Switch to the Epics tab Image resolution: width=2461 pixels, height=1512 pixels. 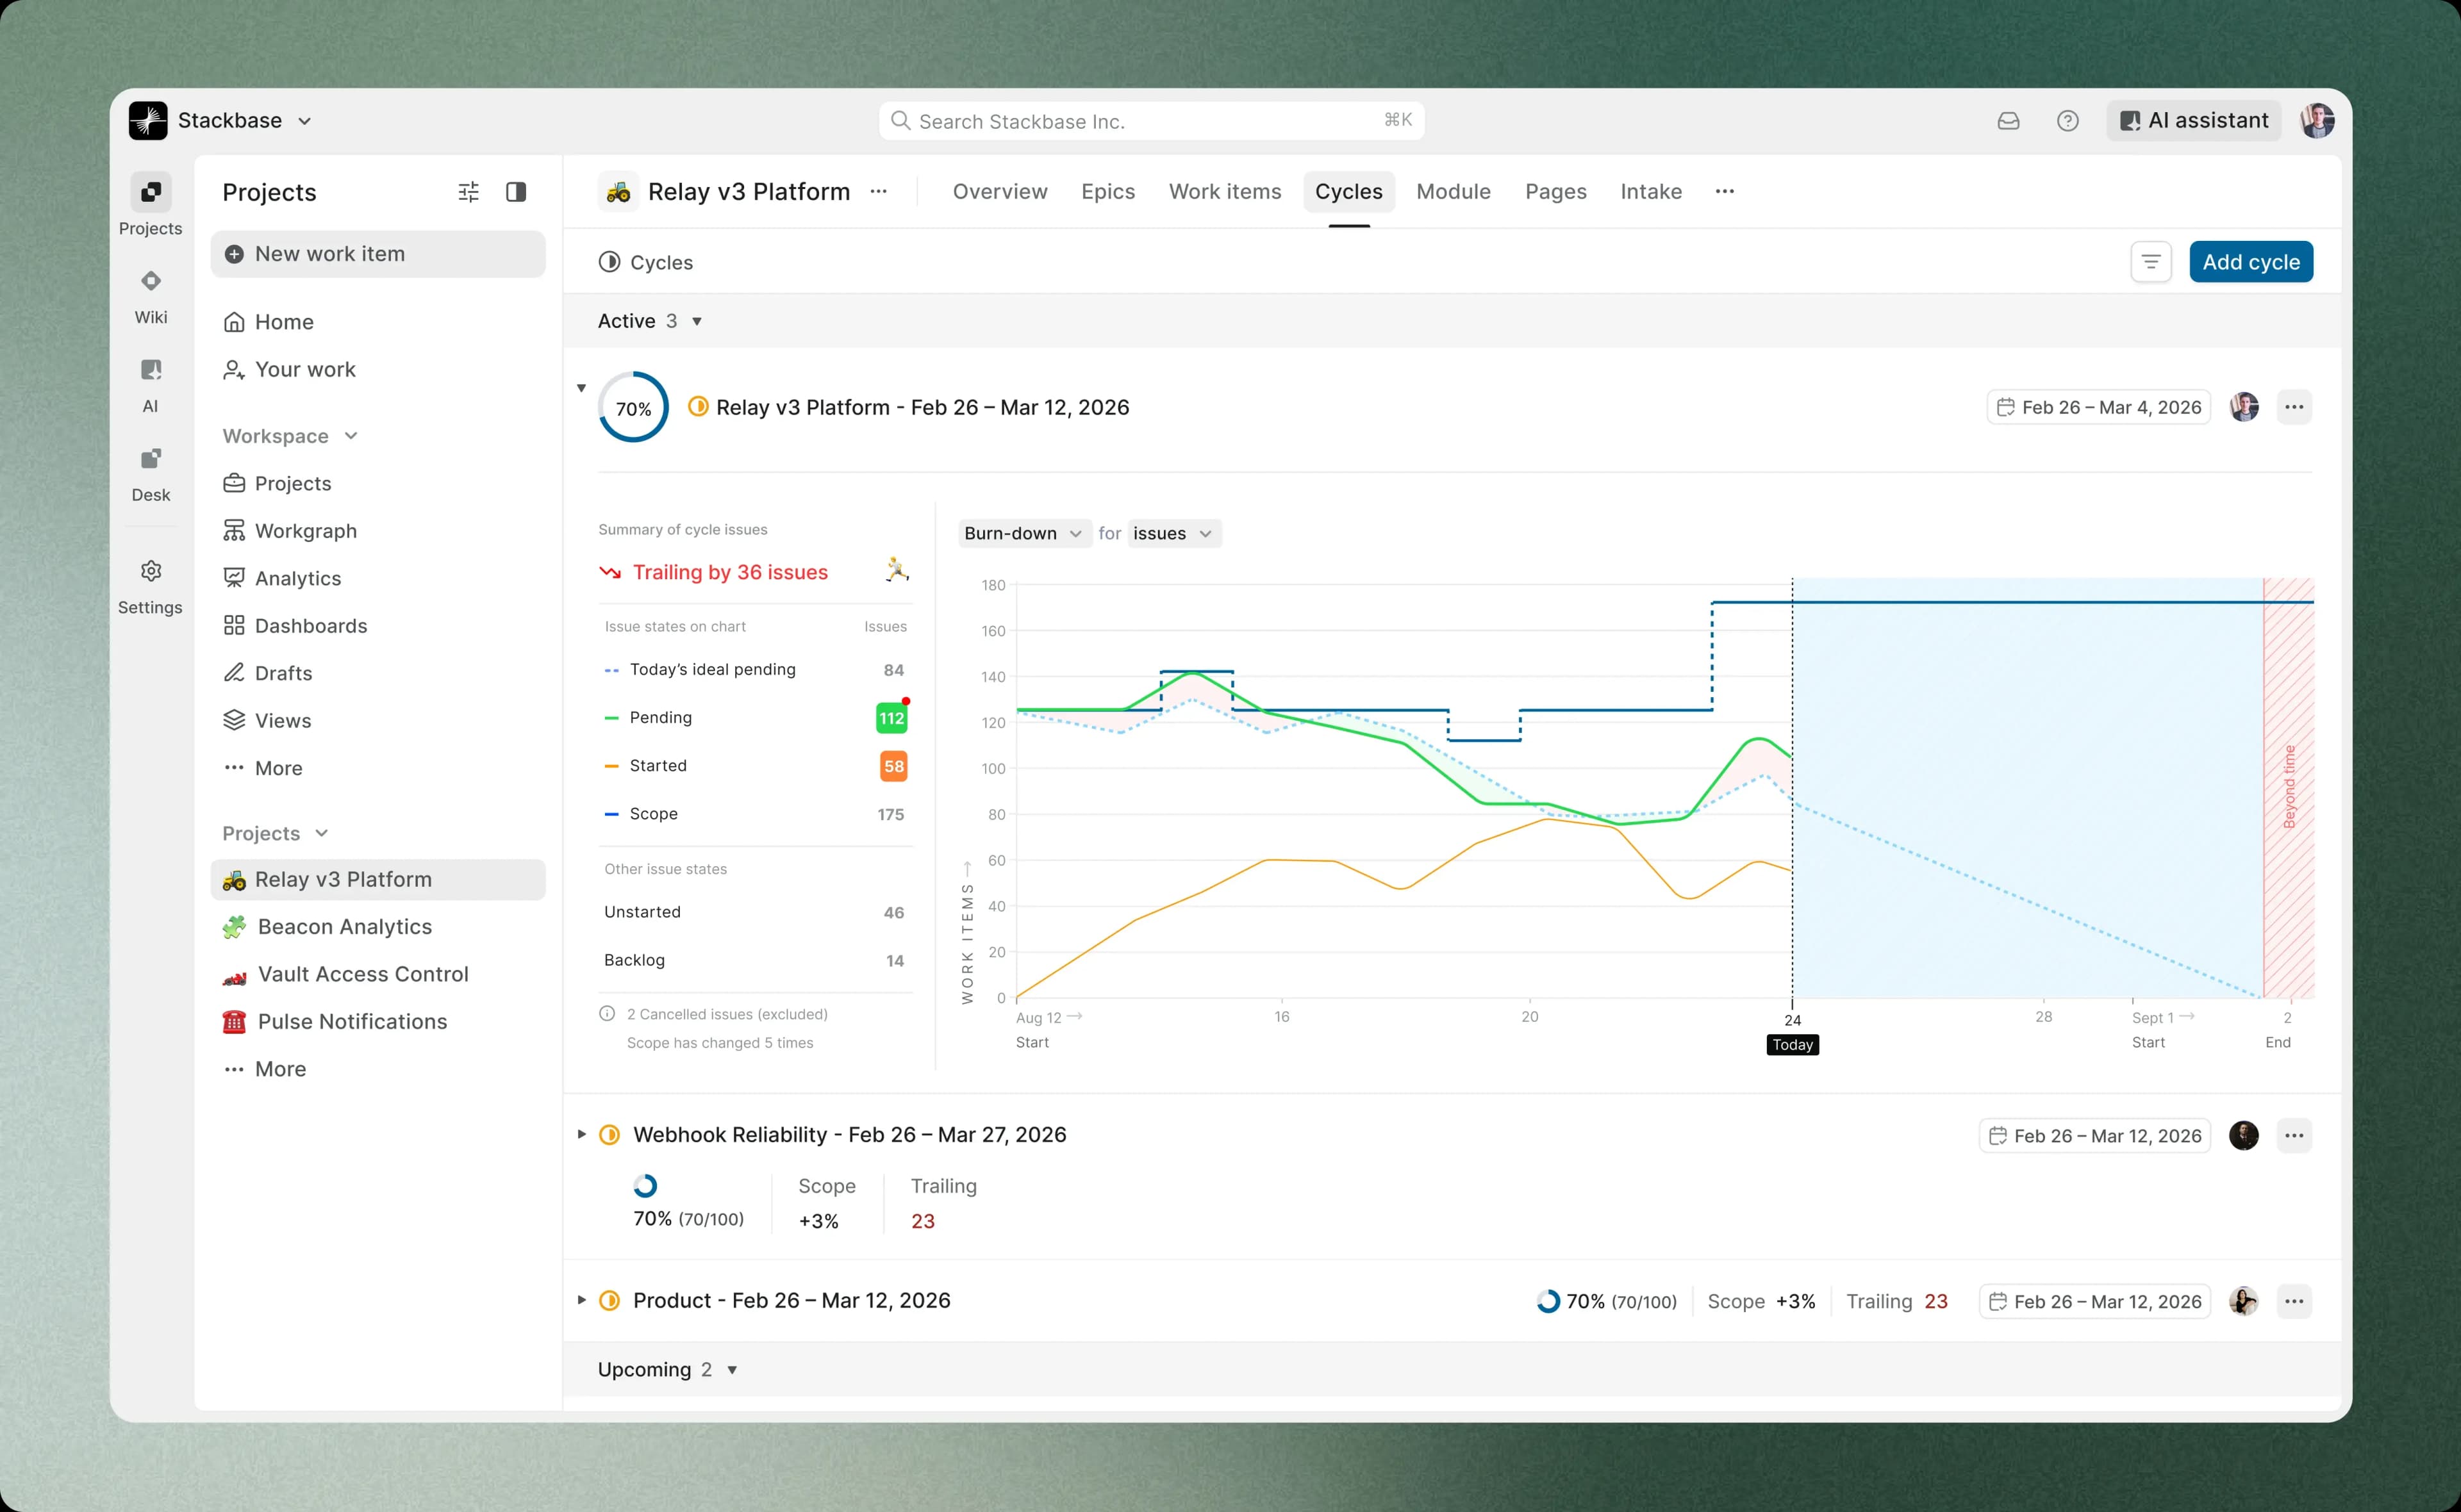[1107, 191]
